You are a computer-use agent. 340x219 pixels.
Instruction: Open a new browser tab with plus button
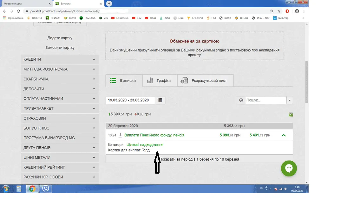(x=109, y=3)
